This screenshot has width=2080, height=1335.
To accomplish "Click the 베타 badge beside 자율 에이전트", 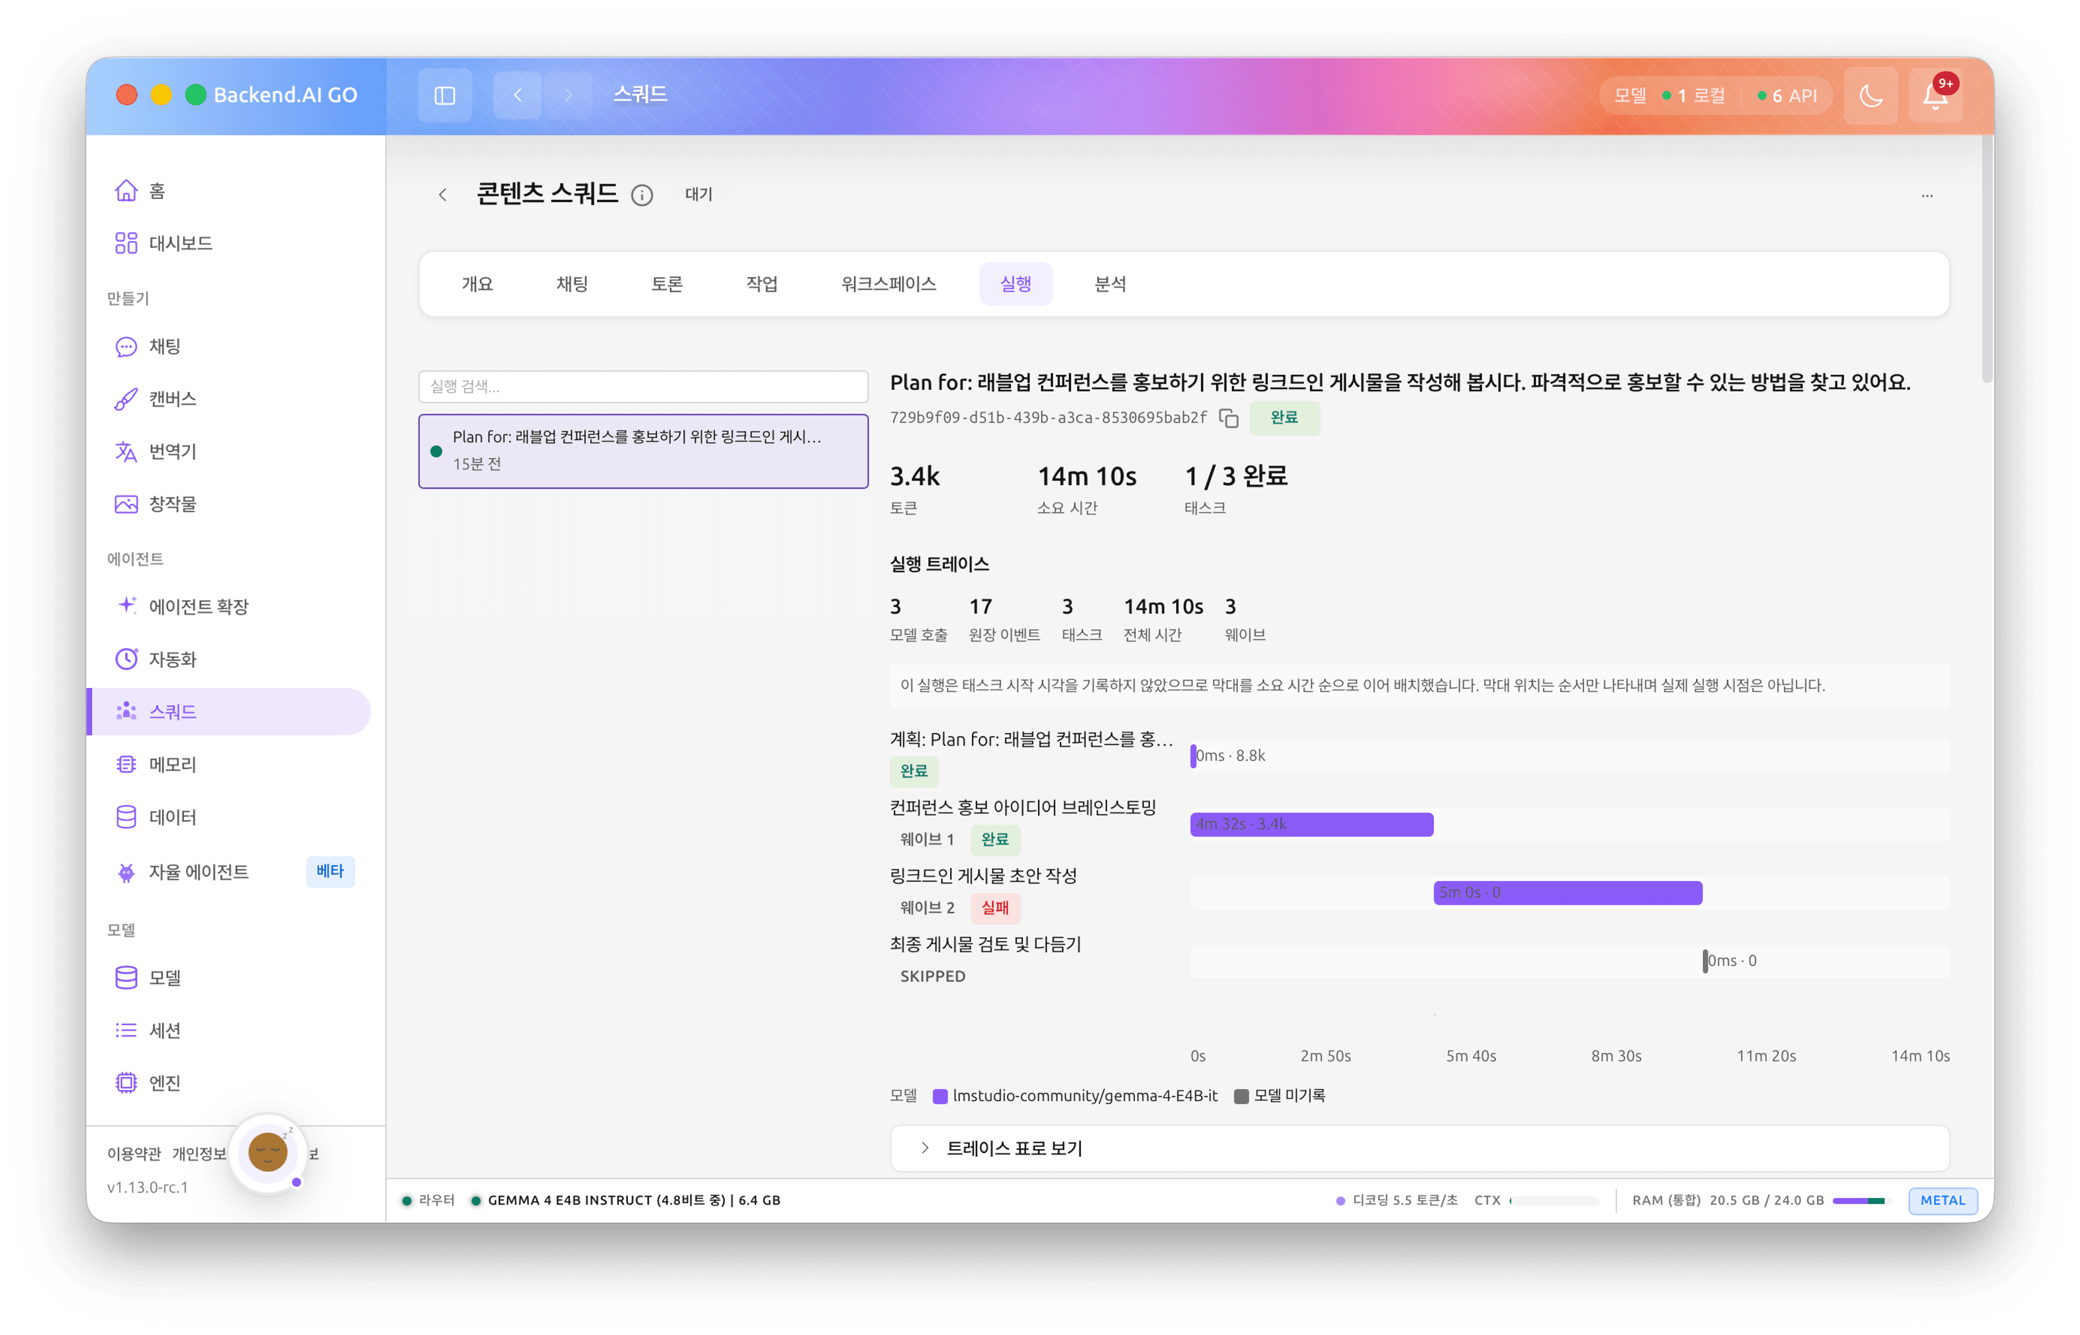I will point(330,871).
